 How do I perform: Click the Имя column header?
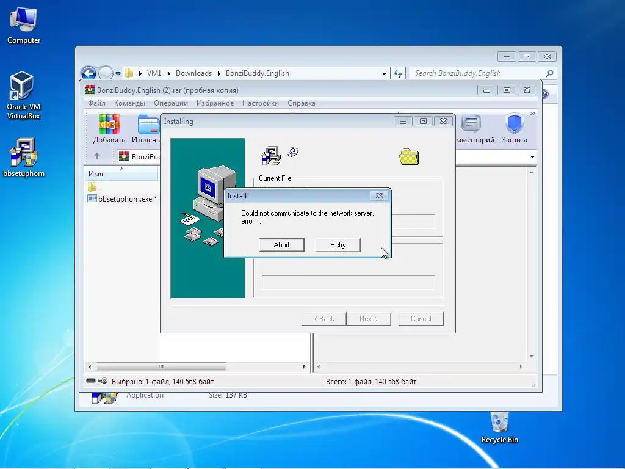[x=121, y=174]
